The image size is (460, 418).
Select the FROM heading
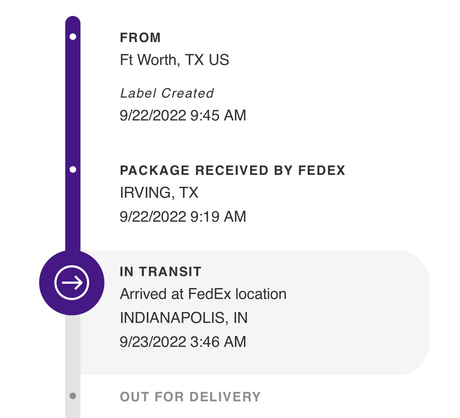pos(140,38)
